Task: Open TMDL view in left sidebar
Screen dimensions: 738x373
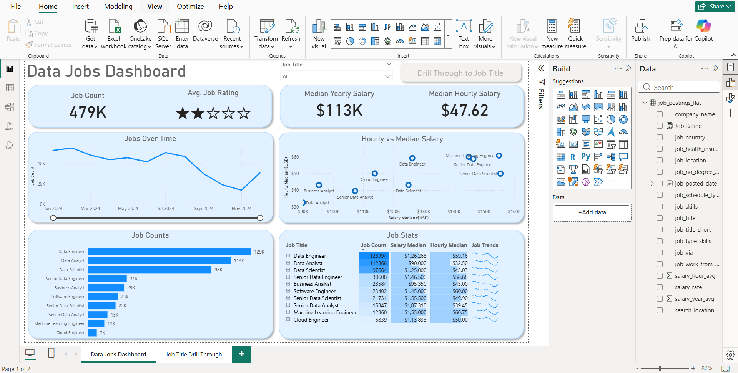Action: (10, 146)
